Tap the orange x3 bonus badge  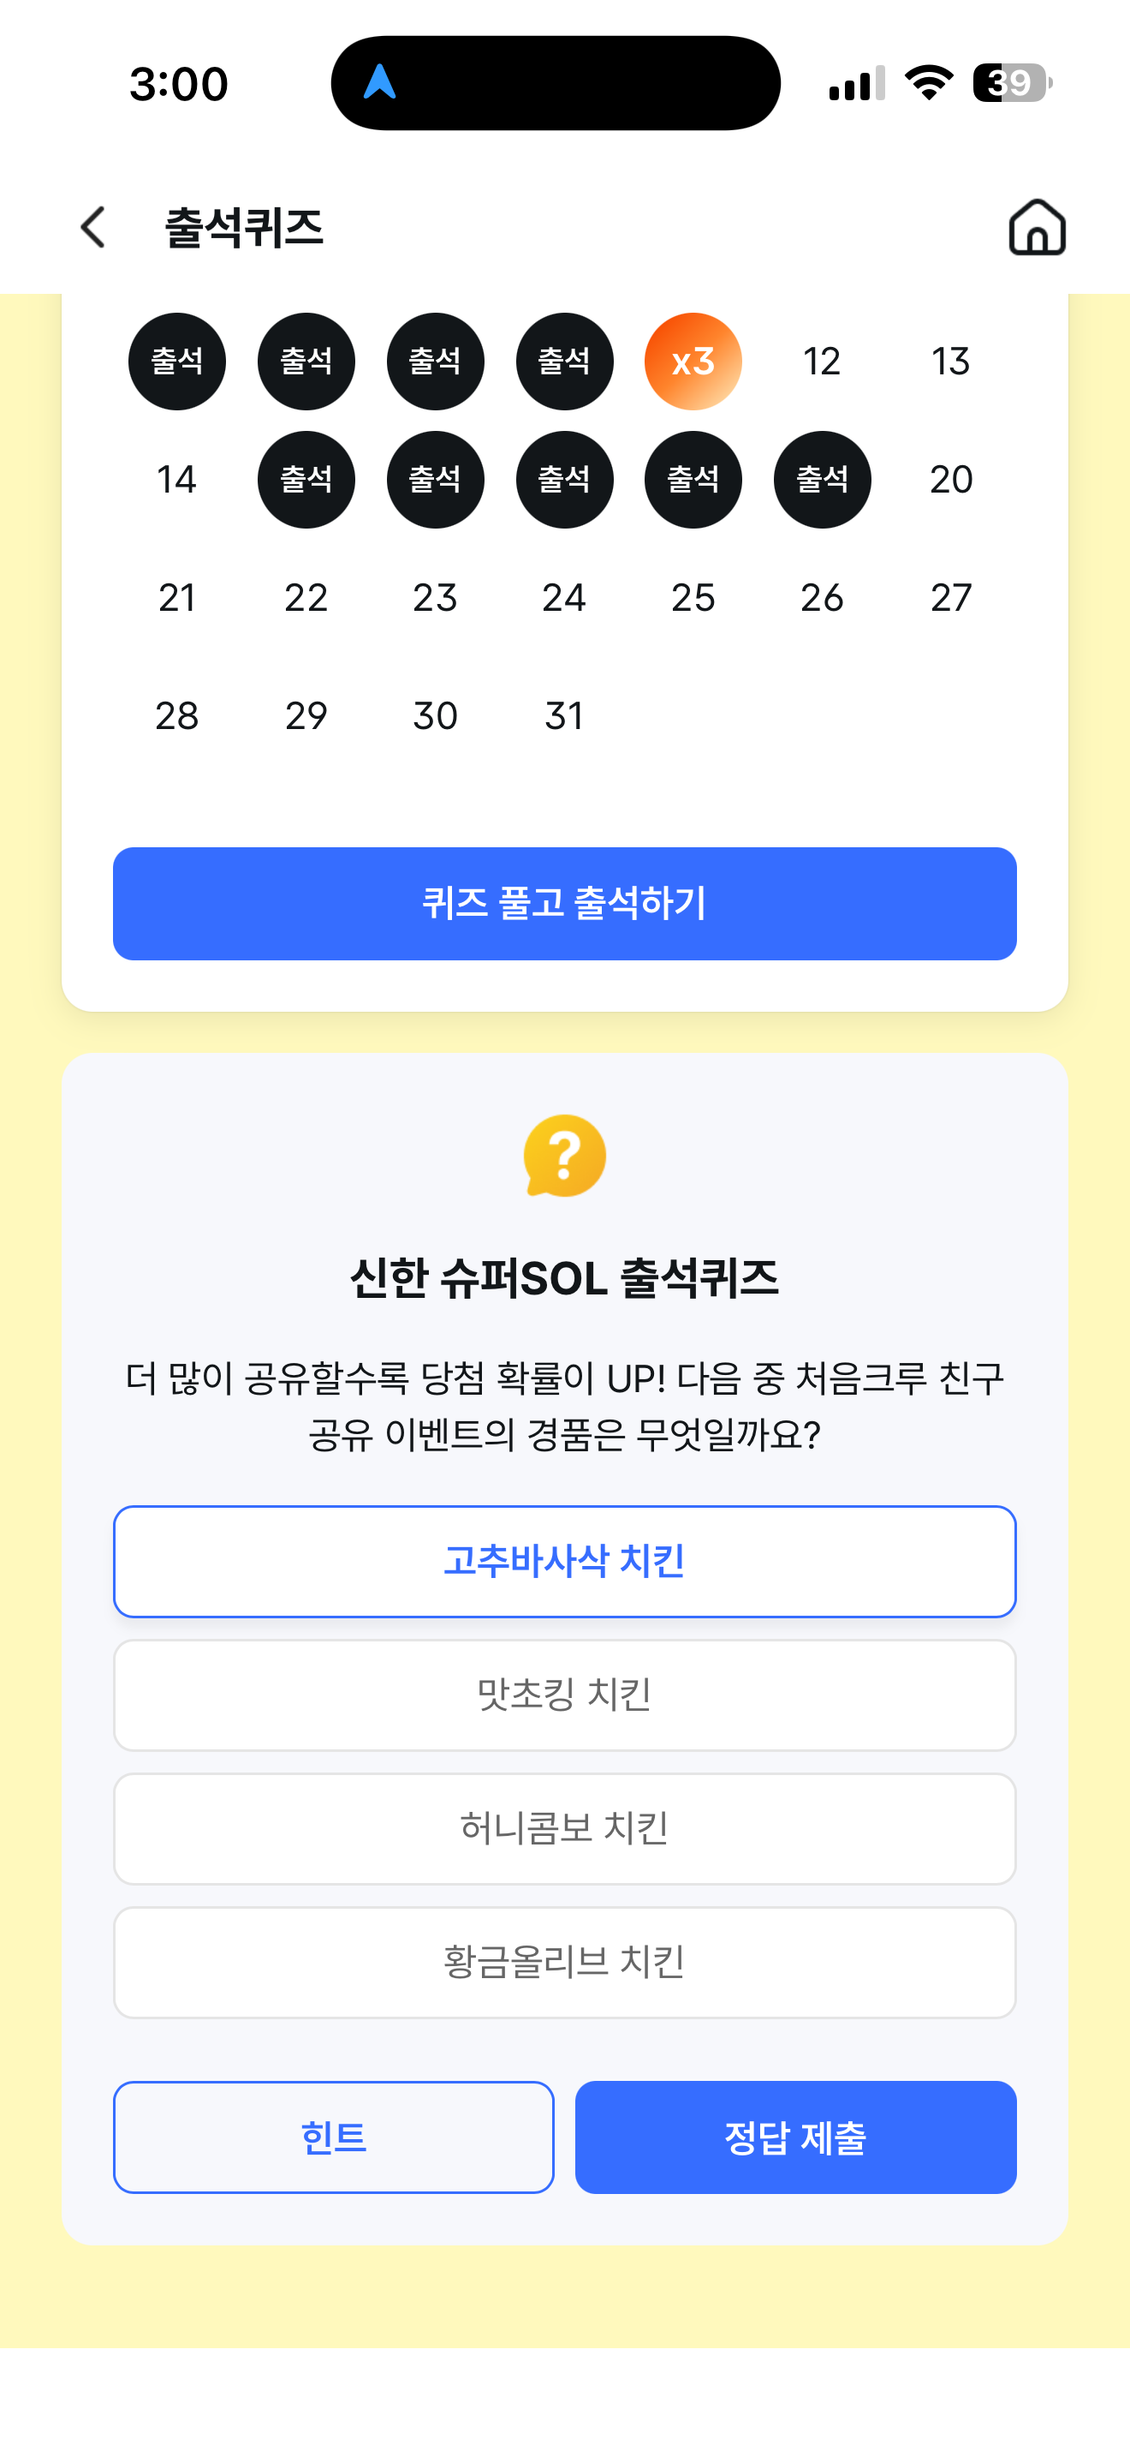click(x=693, y=362)
